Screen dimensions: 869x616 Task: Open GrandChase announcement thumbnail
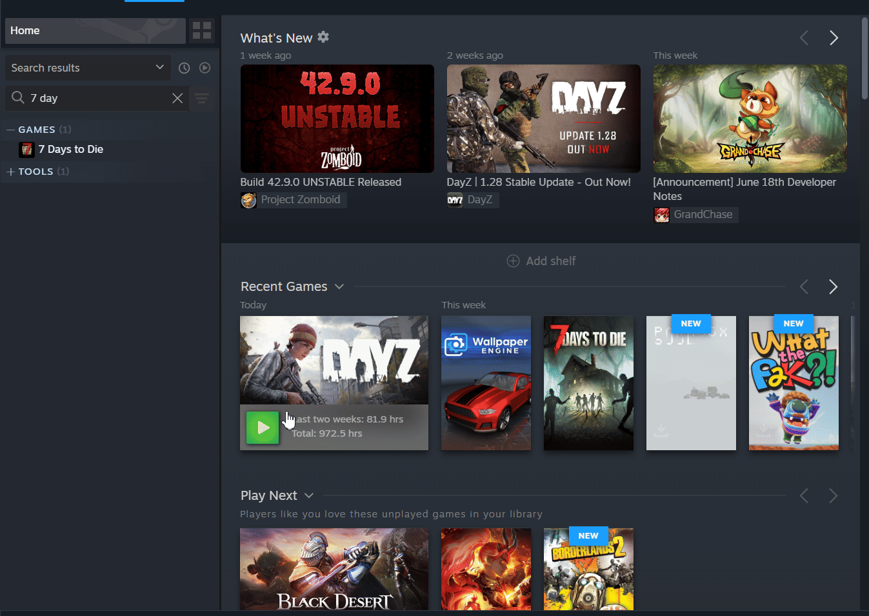(x=750, y=119)
